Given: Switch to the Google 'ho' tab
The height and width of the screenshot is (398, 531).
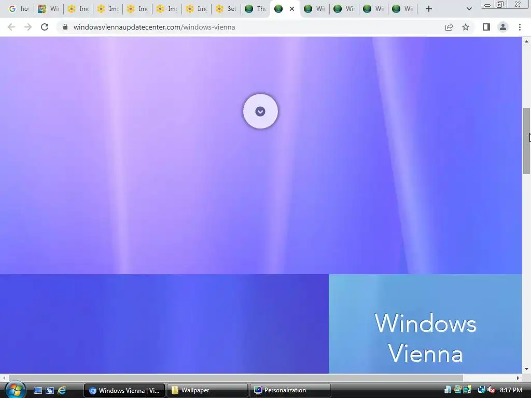Looking at the screenshot, I should point(19,9).
